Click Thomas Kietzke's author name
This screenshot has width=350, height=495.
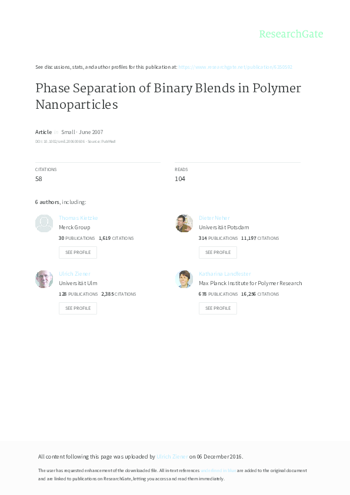tap(78, 218)
